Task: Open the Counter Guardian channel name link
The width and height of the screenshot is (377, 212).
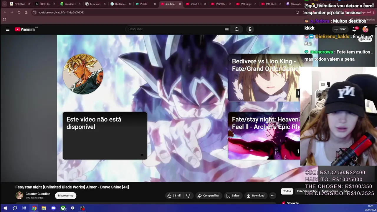Action: [x=38, y=194]
